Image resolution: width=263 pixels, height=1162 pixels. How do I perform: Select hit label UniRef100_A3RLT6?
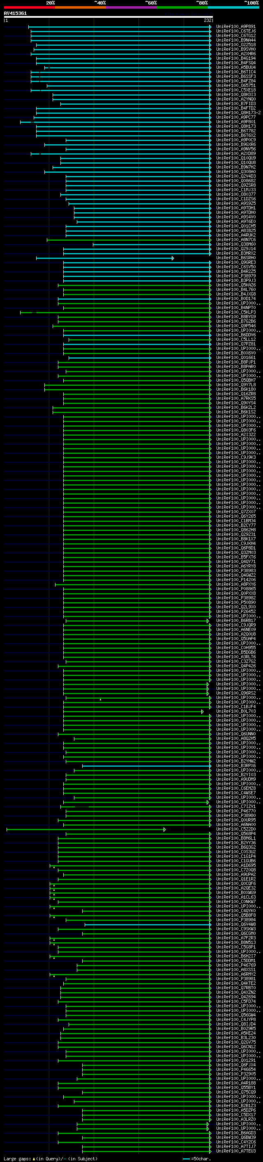point(235,657)
